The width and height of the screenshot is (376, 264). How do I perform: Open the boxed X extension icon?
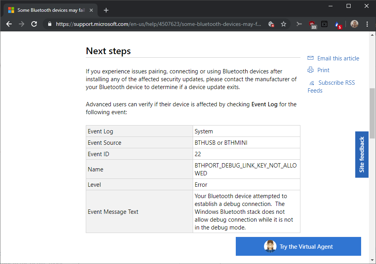click(x=324, y=24)
